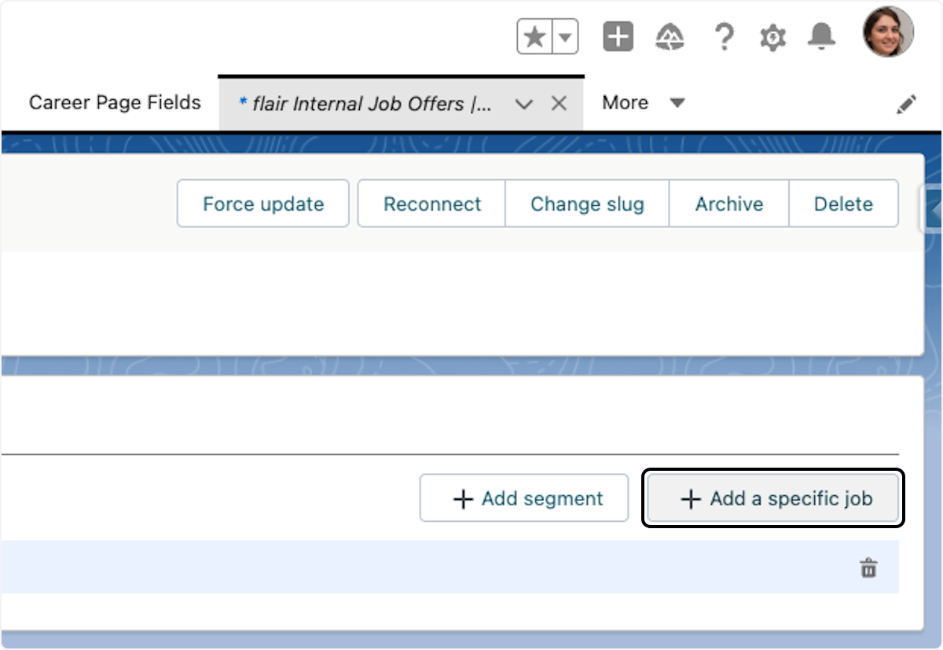Click the Add segment button
This screenshot has height=650, width=943.
(524, 498)
